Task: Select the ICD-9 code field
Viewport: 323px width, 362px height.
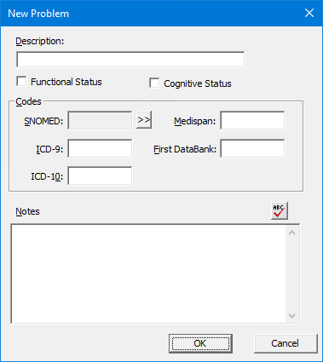Action: (x=100, y=148)
